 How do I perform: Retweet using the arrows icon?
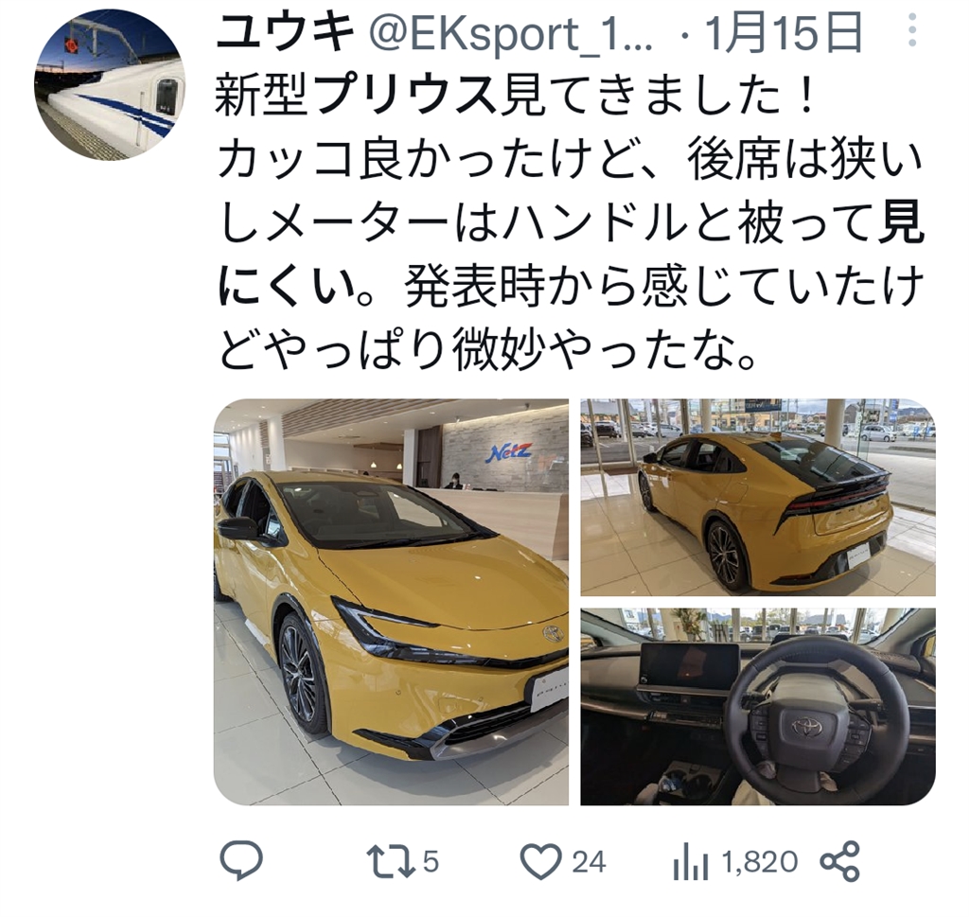[x=391, y=861]
